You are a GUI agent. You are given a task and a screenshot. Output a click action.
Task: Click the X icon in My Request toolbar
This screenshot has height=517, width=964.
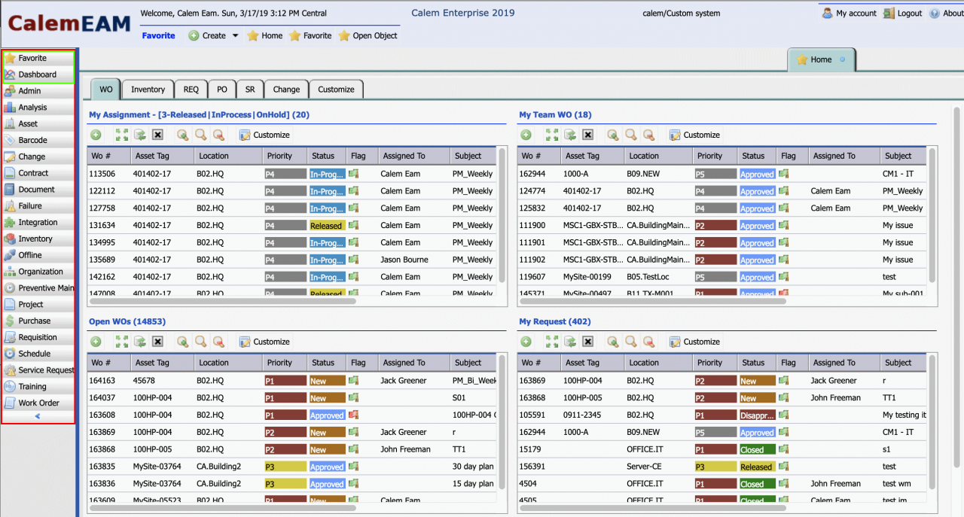(x=587, y=342)
